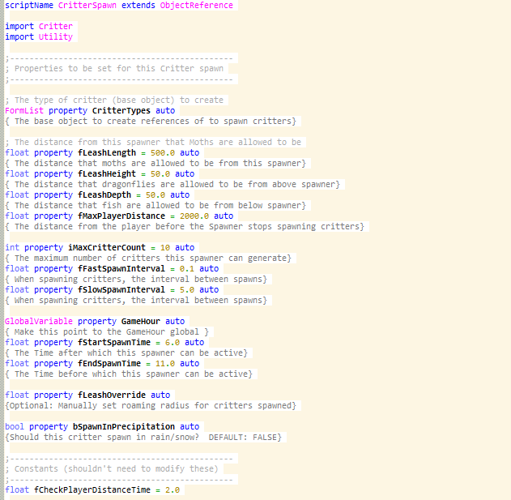Select the 'CritterTypes' property name

(121, 110)
